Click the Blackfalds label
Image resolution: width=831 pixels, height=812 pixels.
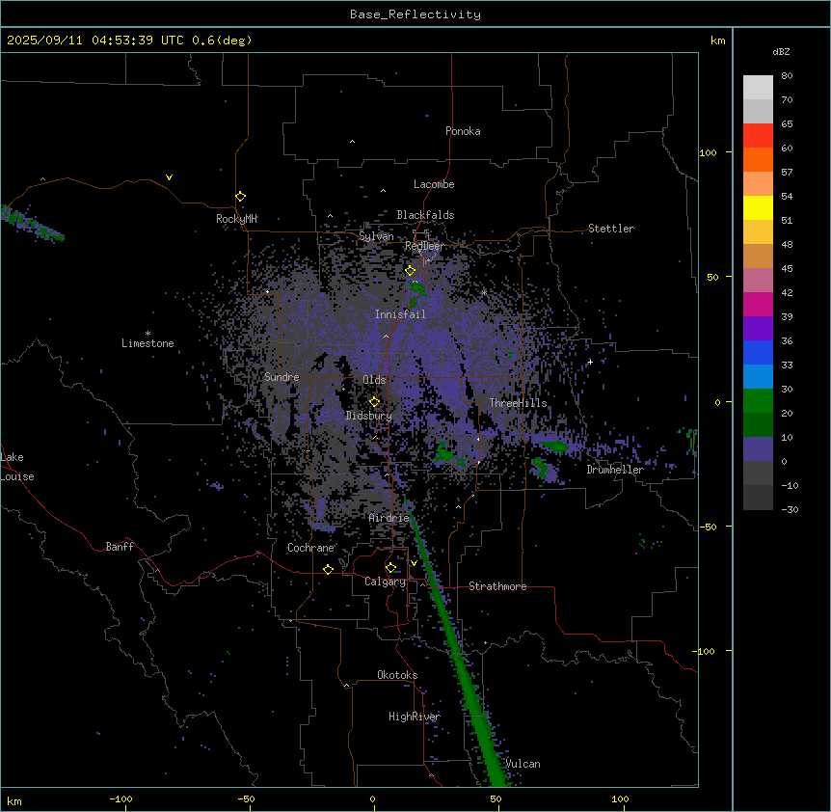[425, 215]
